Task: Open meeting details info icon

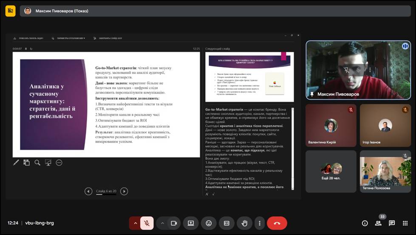Action: pyautogui.click(x=365, y=223)
